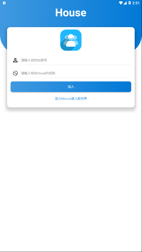142x252 pixels.
Task: Tap the keyboard 'A' notification icon in status bar
Action: 4,3
